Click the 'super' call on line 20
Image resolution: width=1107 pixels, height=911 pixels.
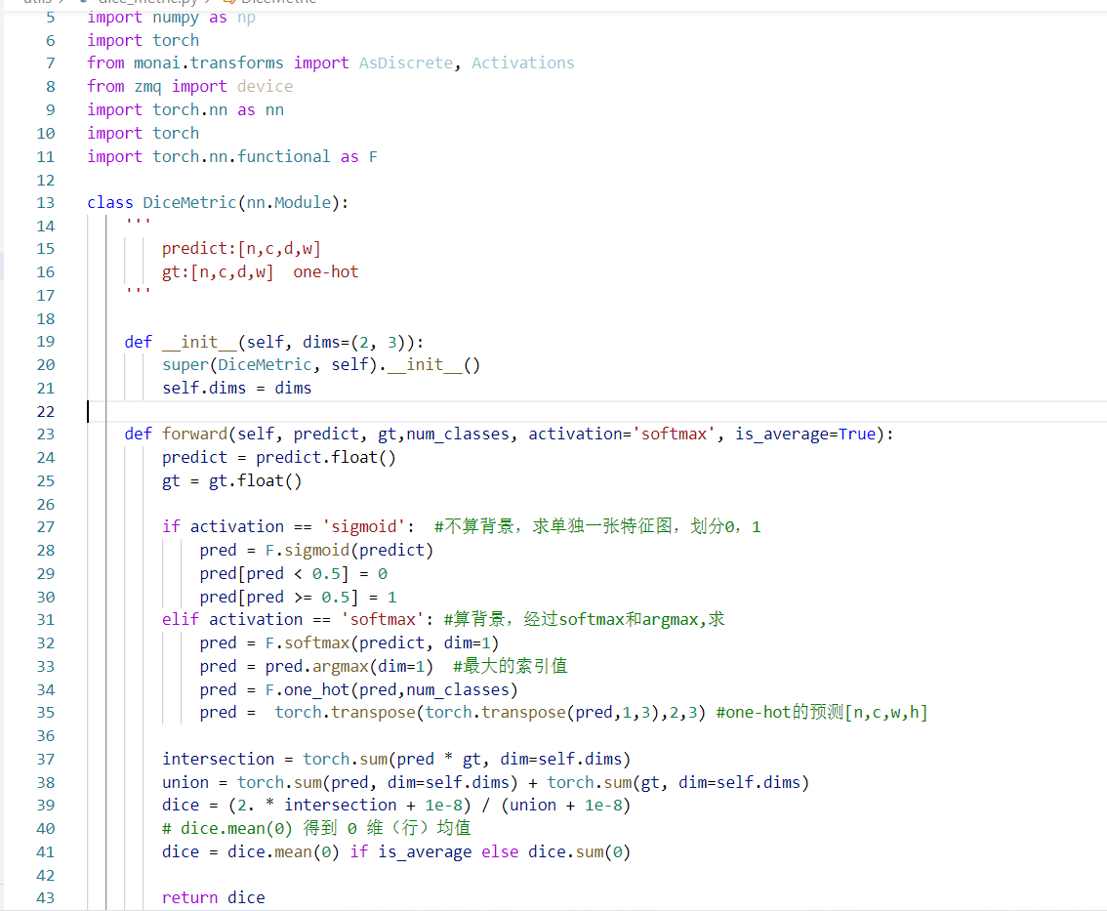(x=184, y=364)
